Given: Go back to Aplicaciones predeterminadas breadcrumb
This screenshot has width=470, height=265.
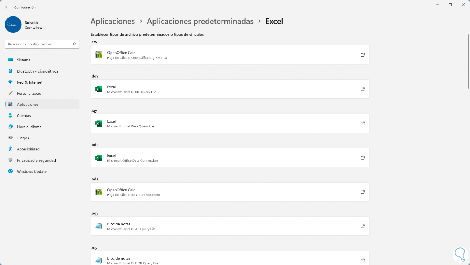Looking at the screenshot, I should point(200,21).
